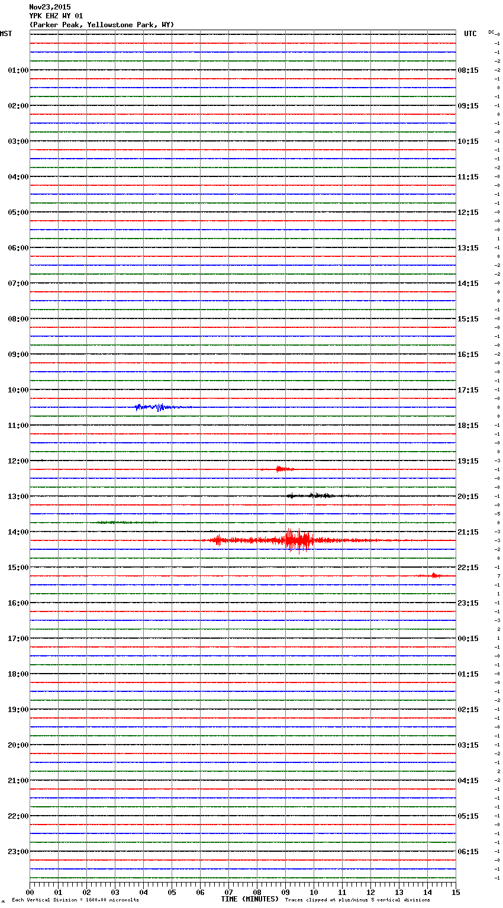This screenshot has width=503, height=908.
Task: Click the 01:00 MST time label
Action: point(18,70)
